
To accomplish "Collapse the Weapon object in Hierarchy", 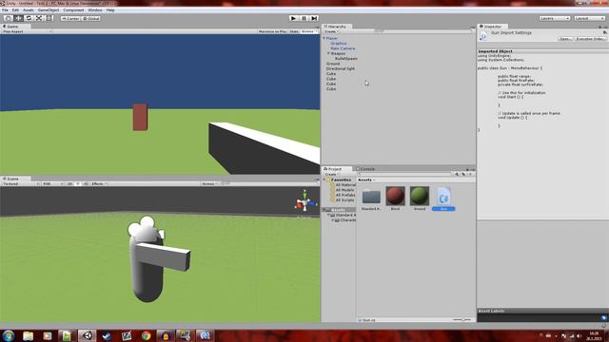I will click(x=328, y=53).
